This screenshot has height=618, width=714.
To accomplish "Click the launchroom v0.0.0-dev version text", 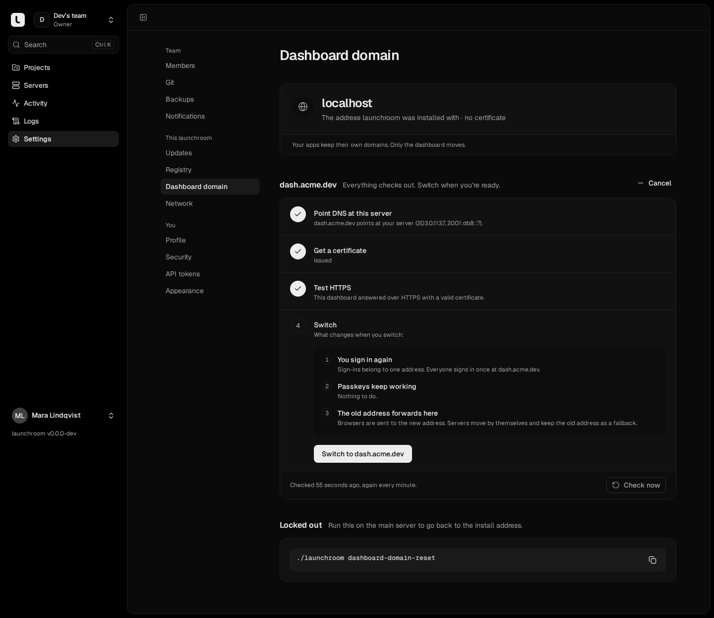I will [x=44, y=433].
